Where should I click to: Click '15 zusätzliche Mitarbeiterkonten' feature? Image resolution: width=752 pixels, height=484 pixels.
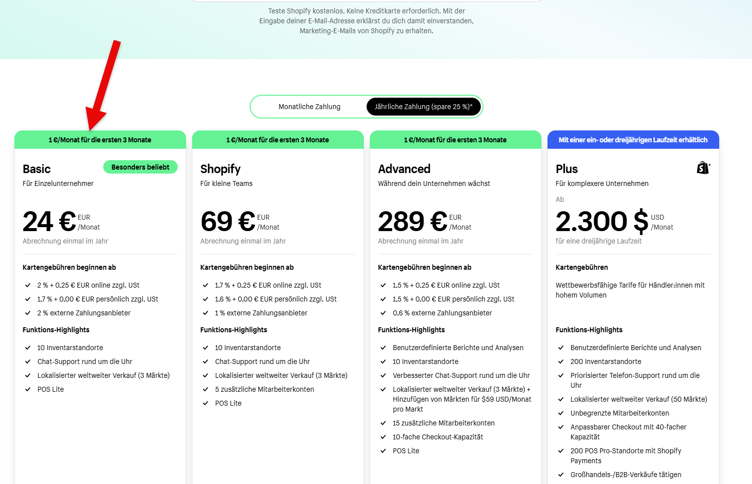click(x=444, y=423)
